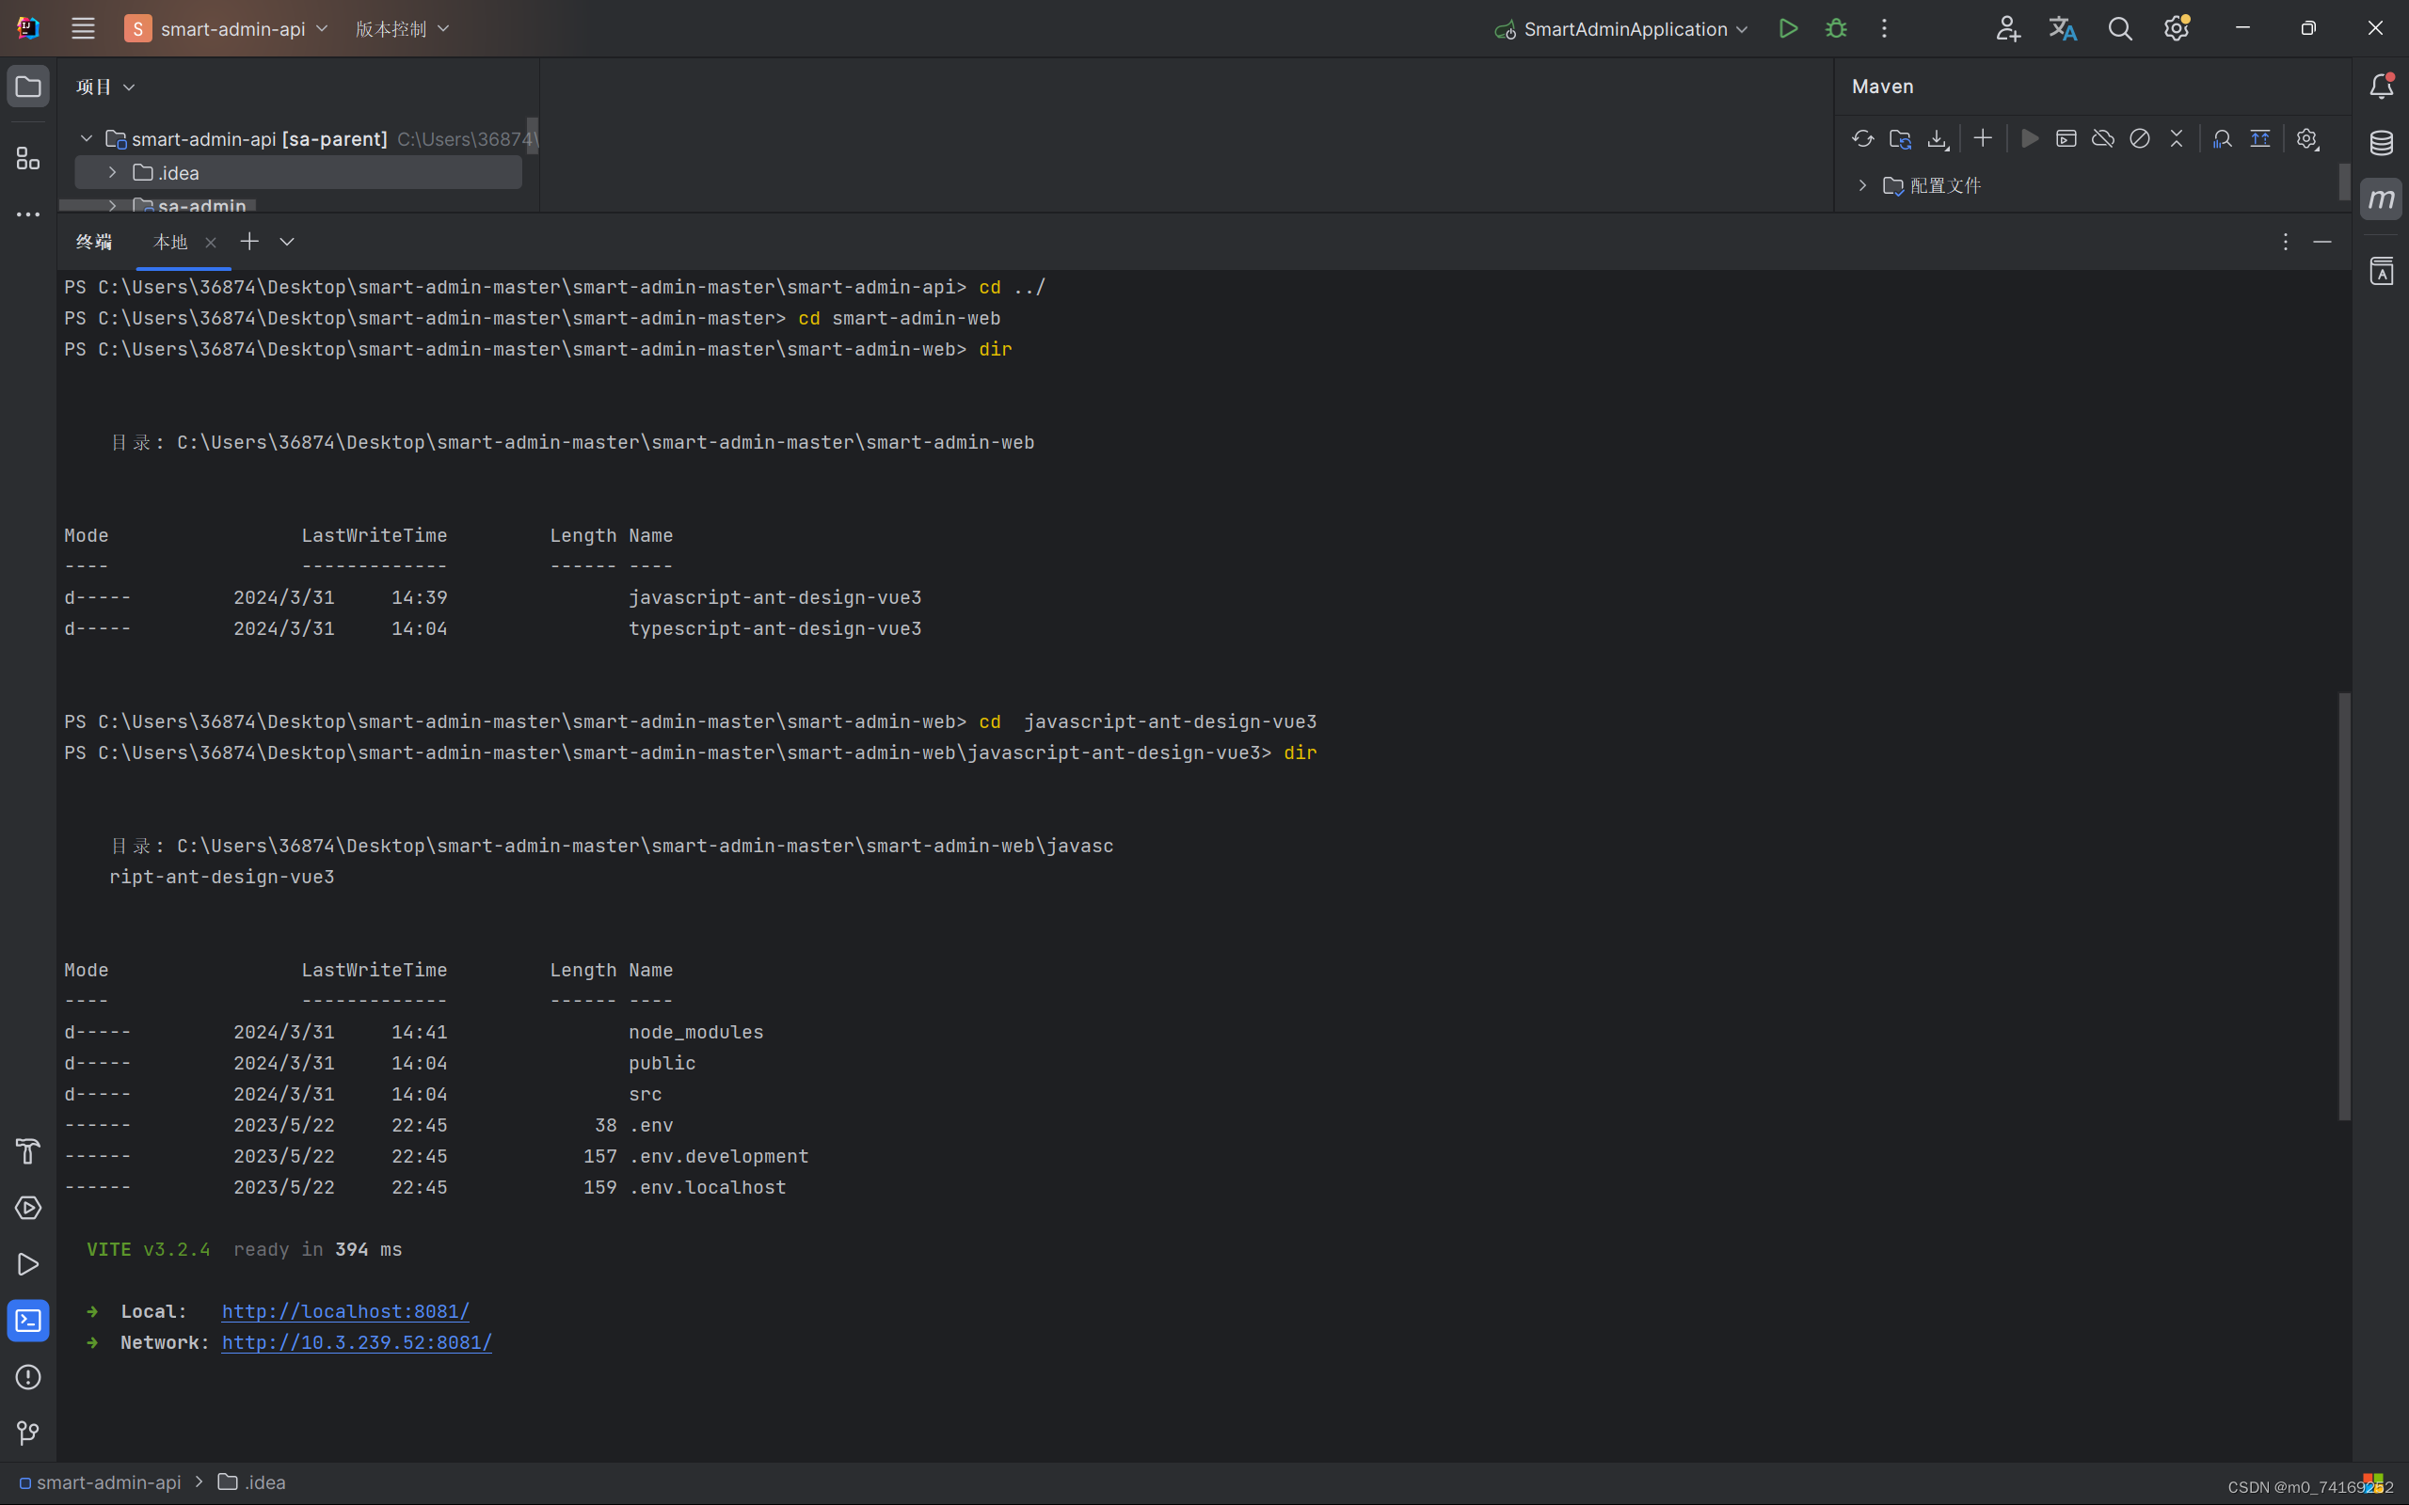This screenshot has height=1505, width=2409.
Task: Expand the 配置文件 node in Maven panel
Action: point(1860,185)
